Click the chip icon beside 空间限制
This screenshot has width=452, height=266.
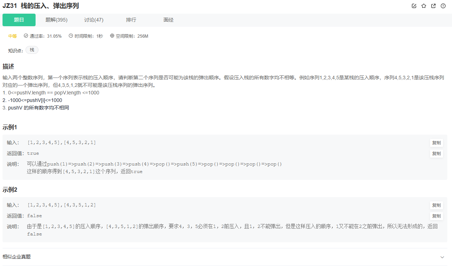click(x=112, y=36)
